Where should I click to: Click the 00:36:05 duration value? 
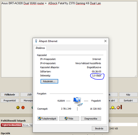click(x=97, y=71)
